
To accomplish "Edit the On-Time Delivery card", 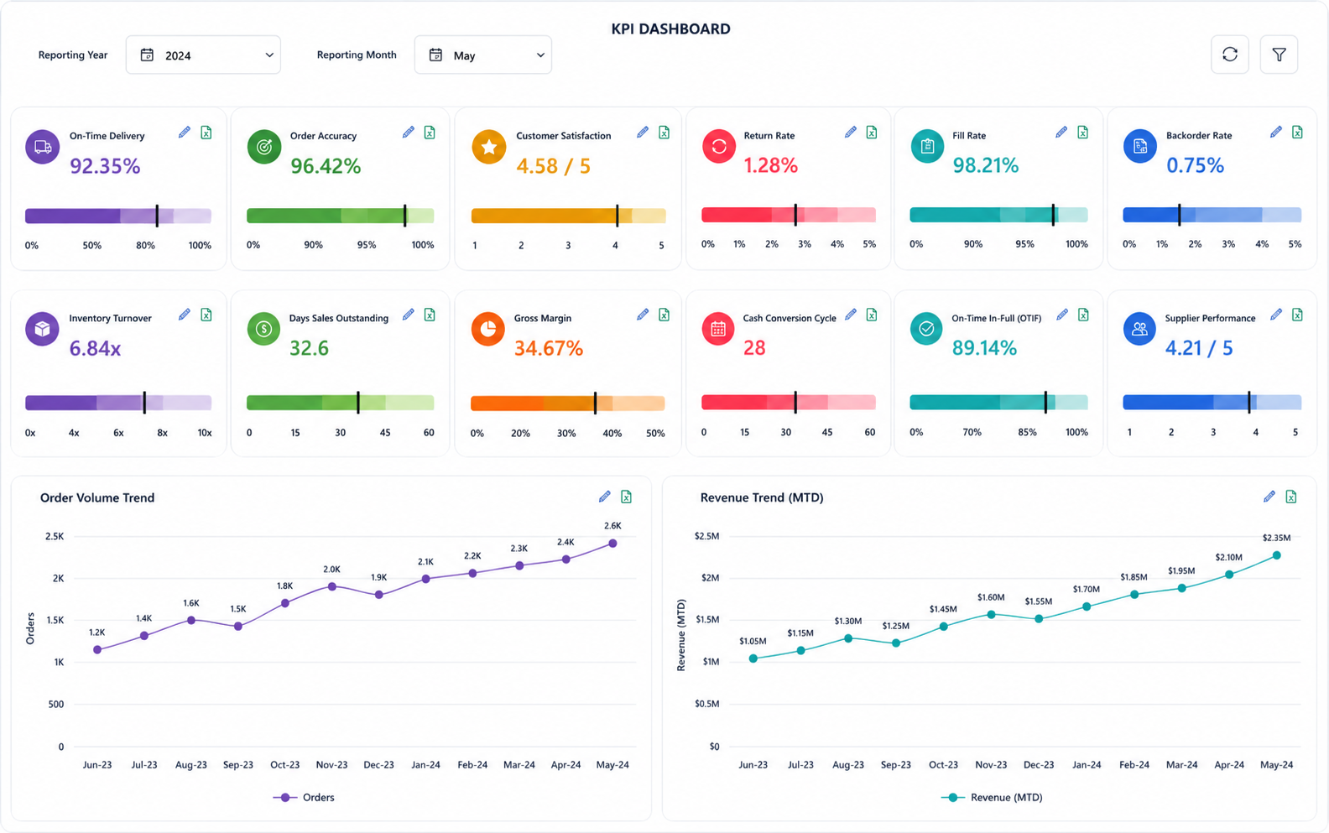I will coord(185,133).
